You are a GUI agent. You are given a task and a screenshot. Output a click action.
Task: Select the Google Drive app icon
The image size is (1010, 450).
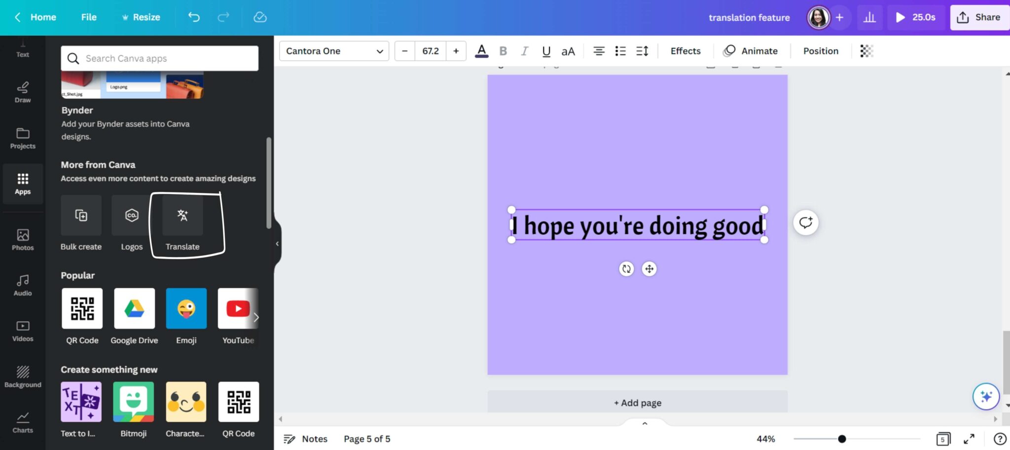(x=134, y=309)
